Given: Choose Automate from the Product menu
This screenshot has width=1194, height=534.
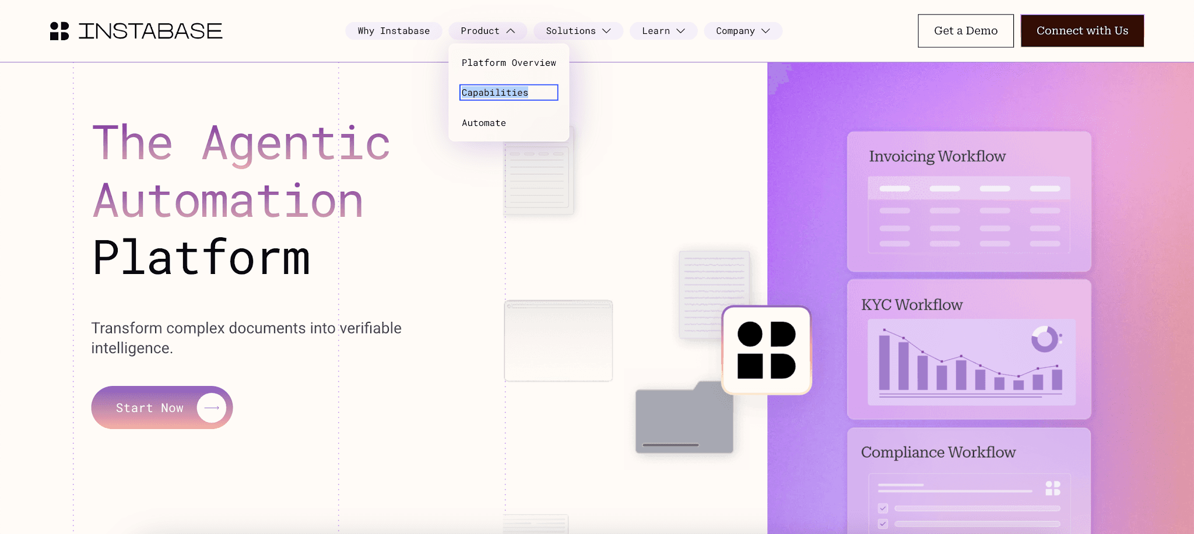Looking at the screenshot, I should (484, 123).
